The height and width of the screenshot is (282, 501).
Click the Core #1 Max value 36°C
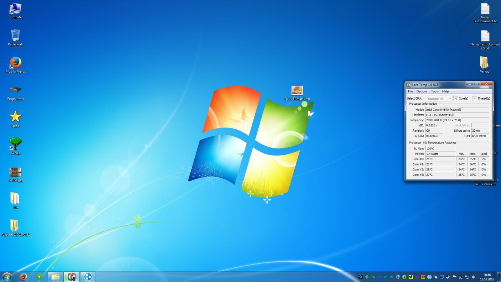tap(473, 164)
